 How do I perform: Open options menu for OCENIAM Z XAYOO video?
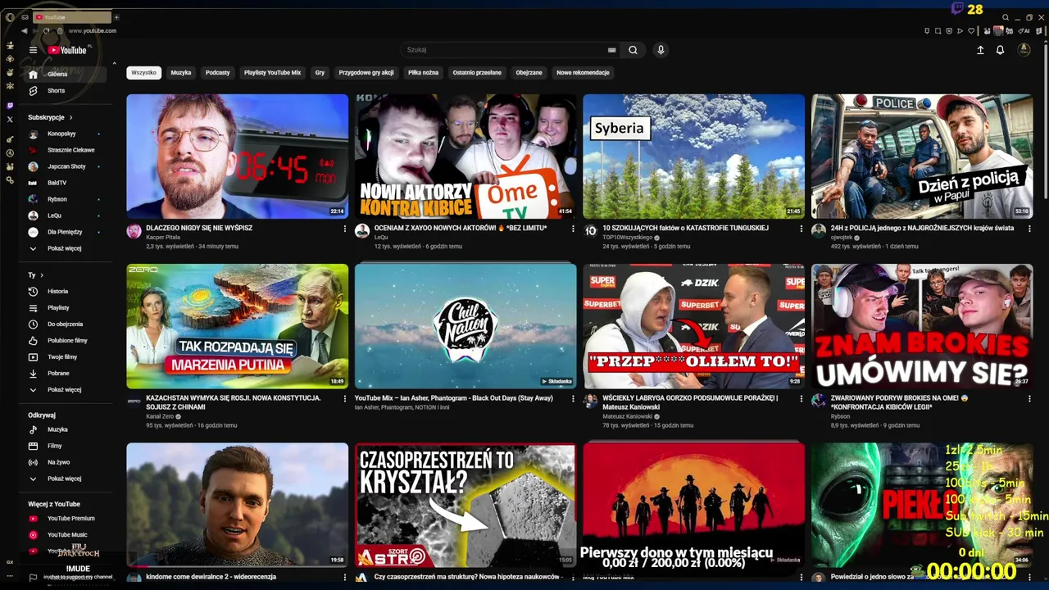click(573, 229)
